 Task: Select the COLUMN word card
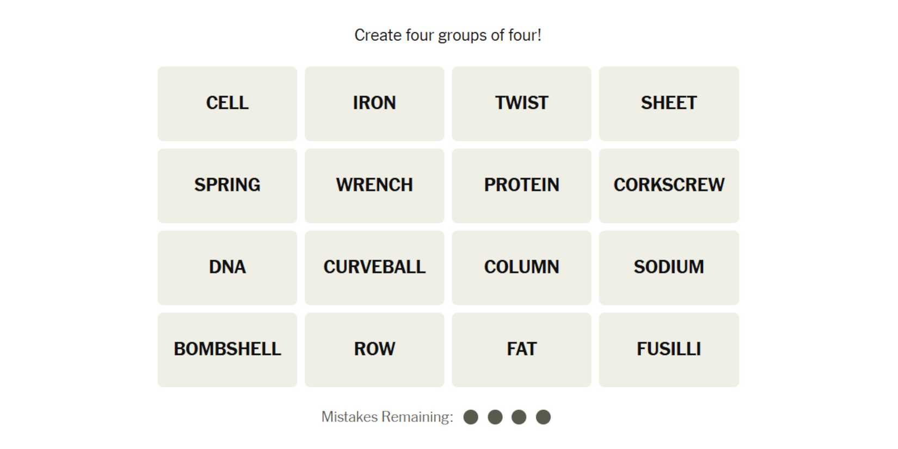(x=521, y=268)
